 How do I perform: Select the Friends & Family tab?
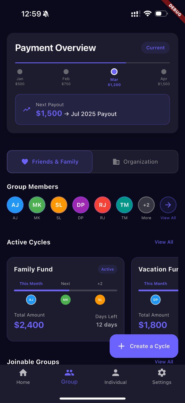click(x=50, y=162)
